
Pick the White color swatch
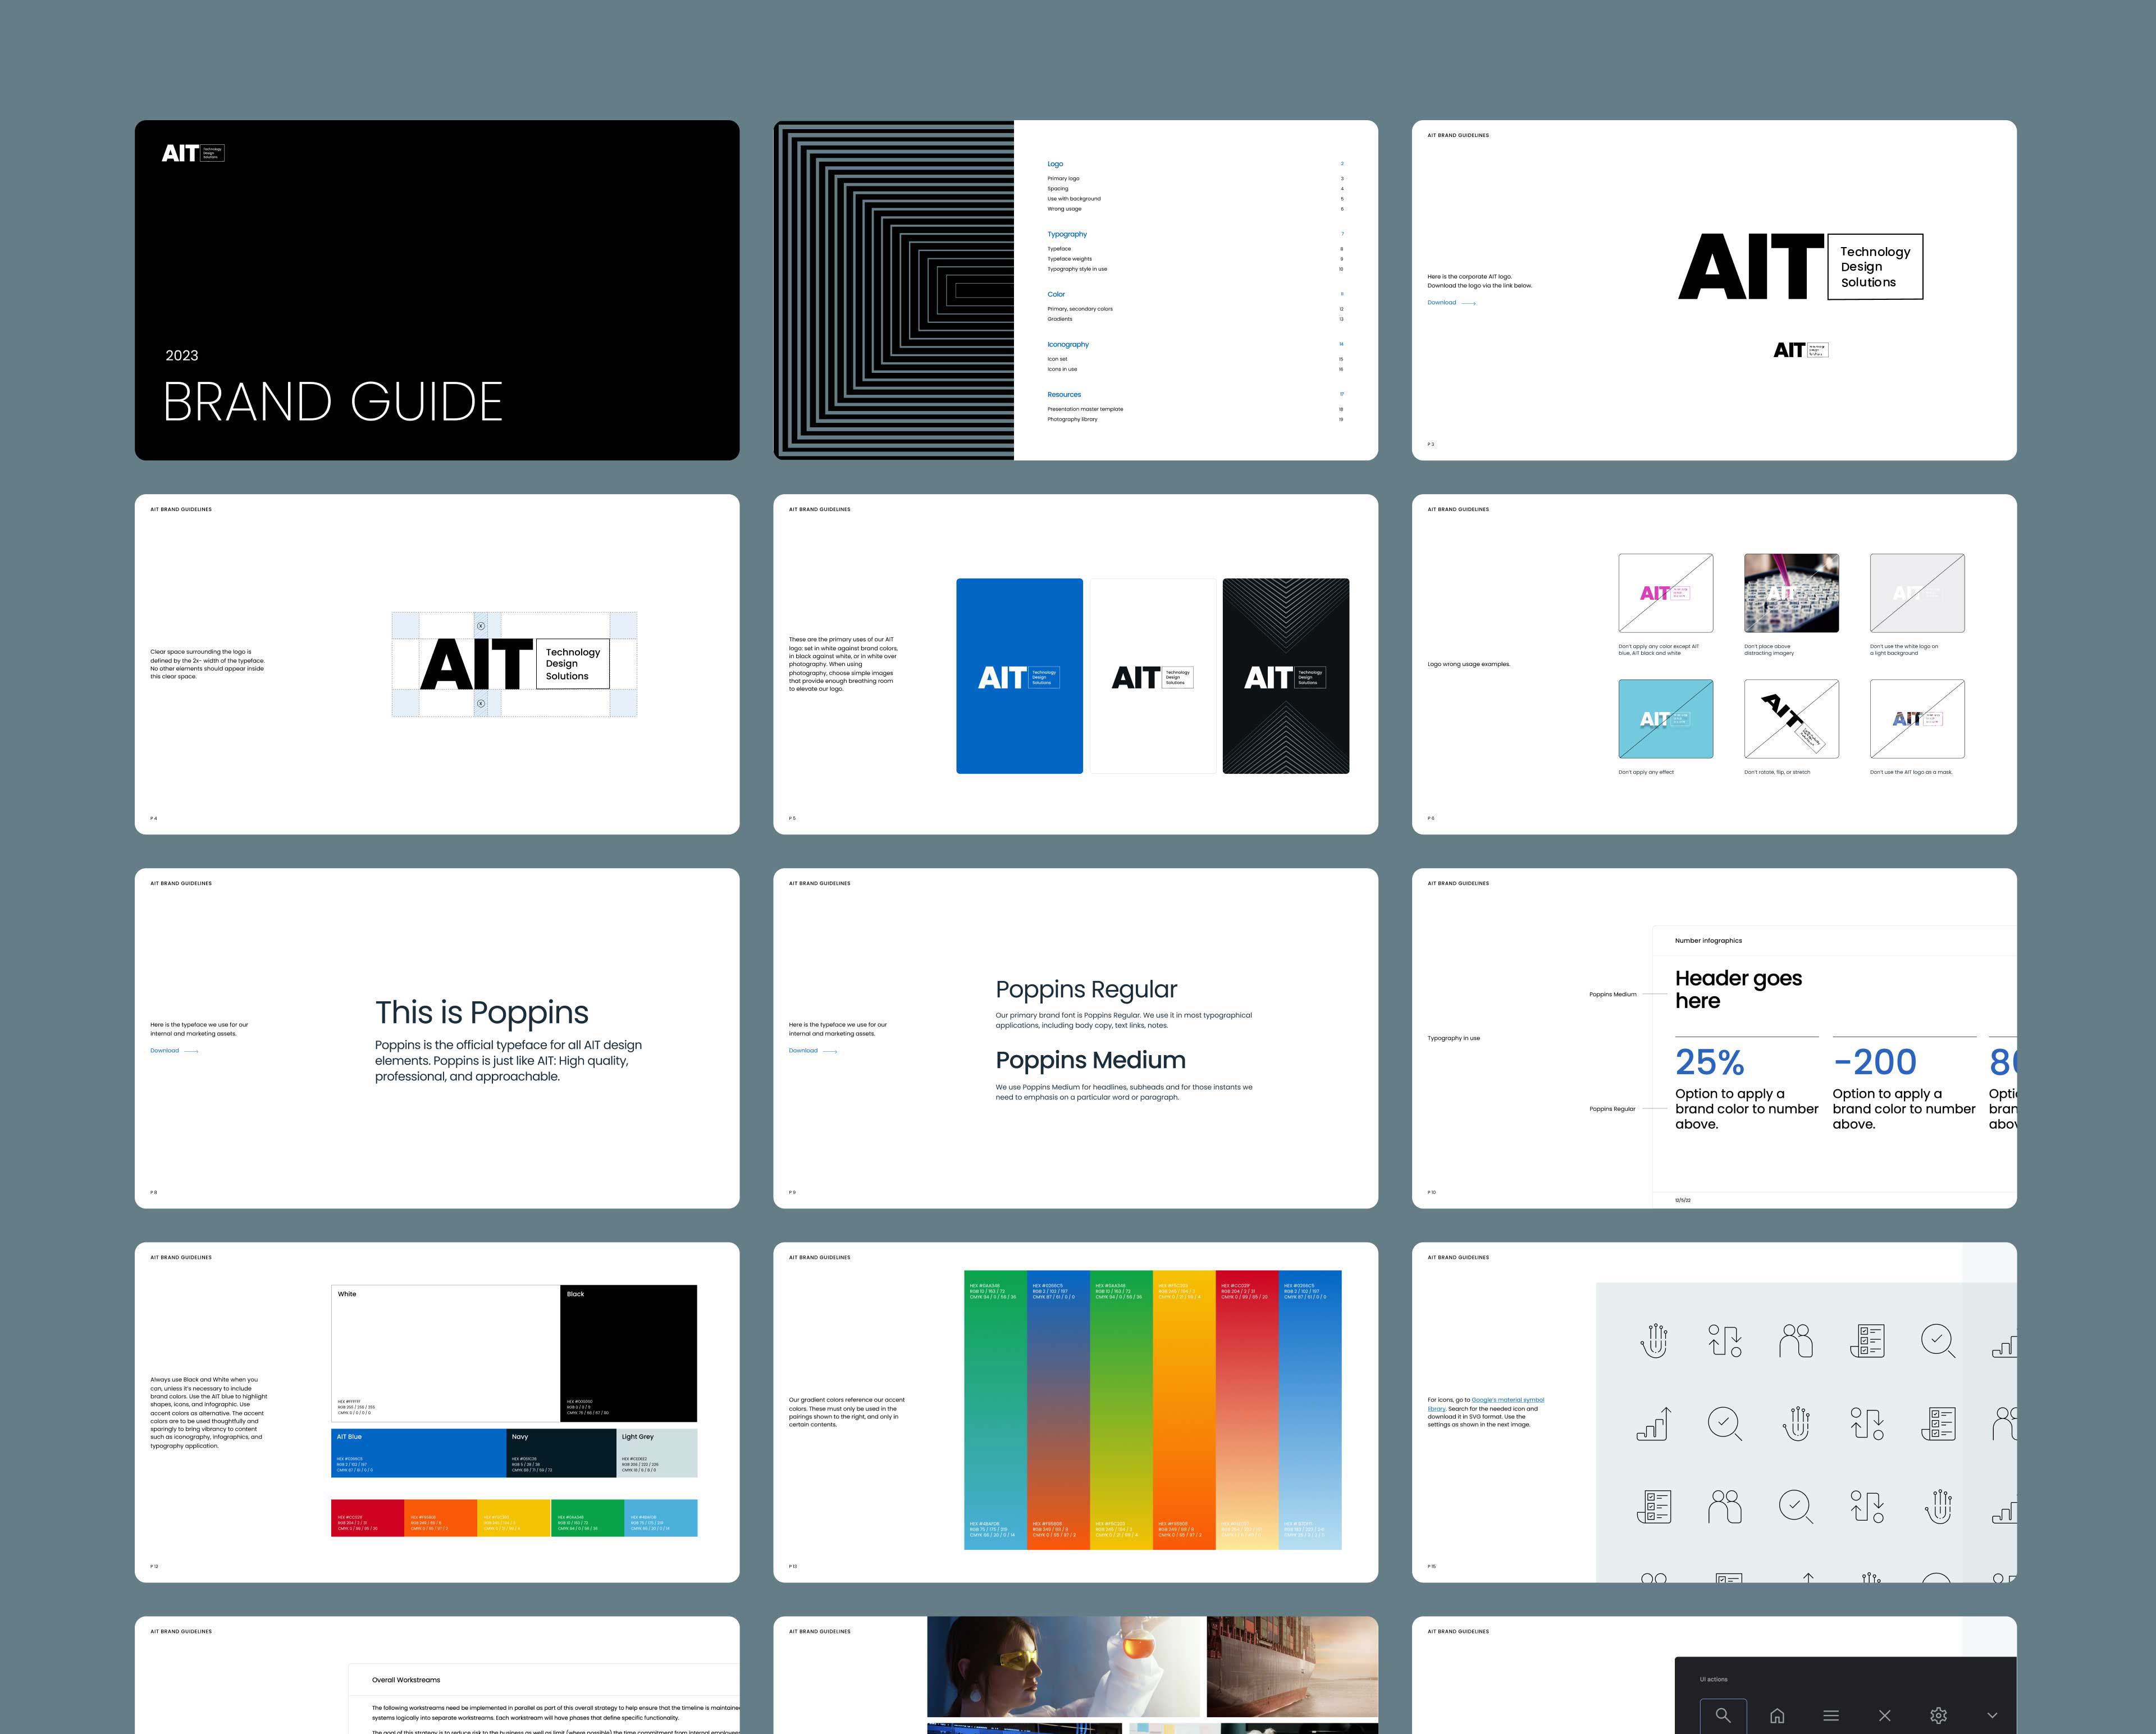pos(445,1353)
